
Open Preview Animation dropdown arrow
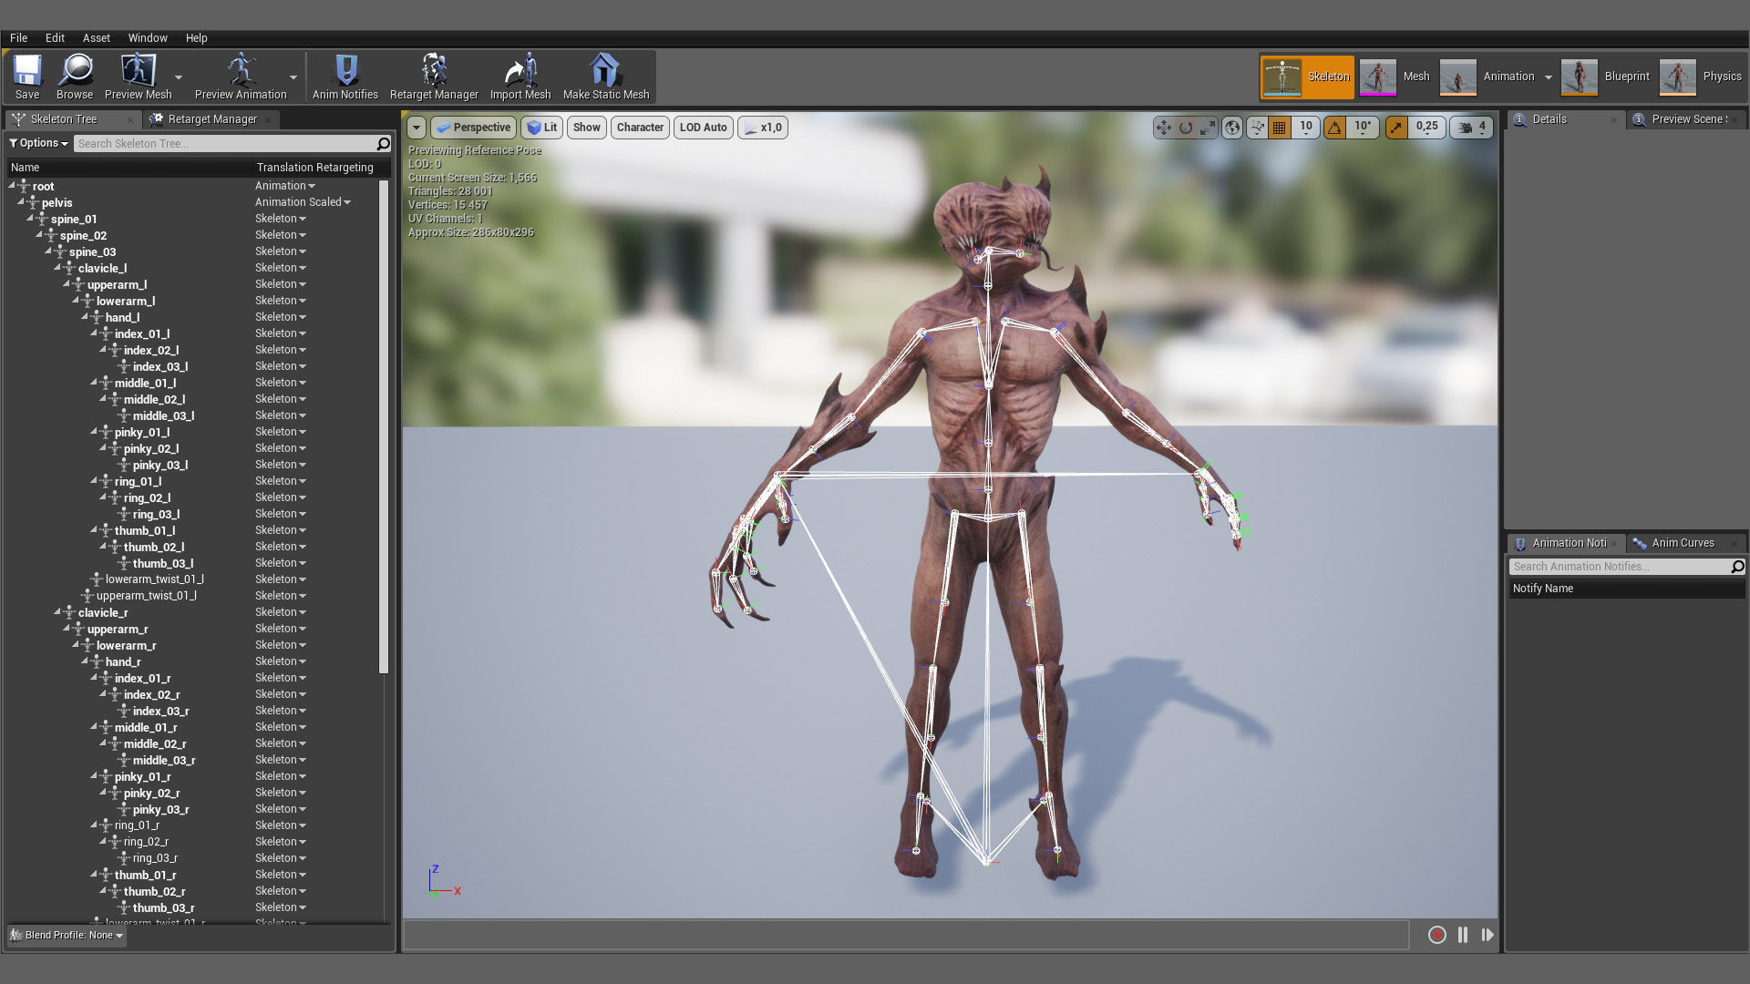[293, 77]
